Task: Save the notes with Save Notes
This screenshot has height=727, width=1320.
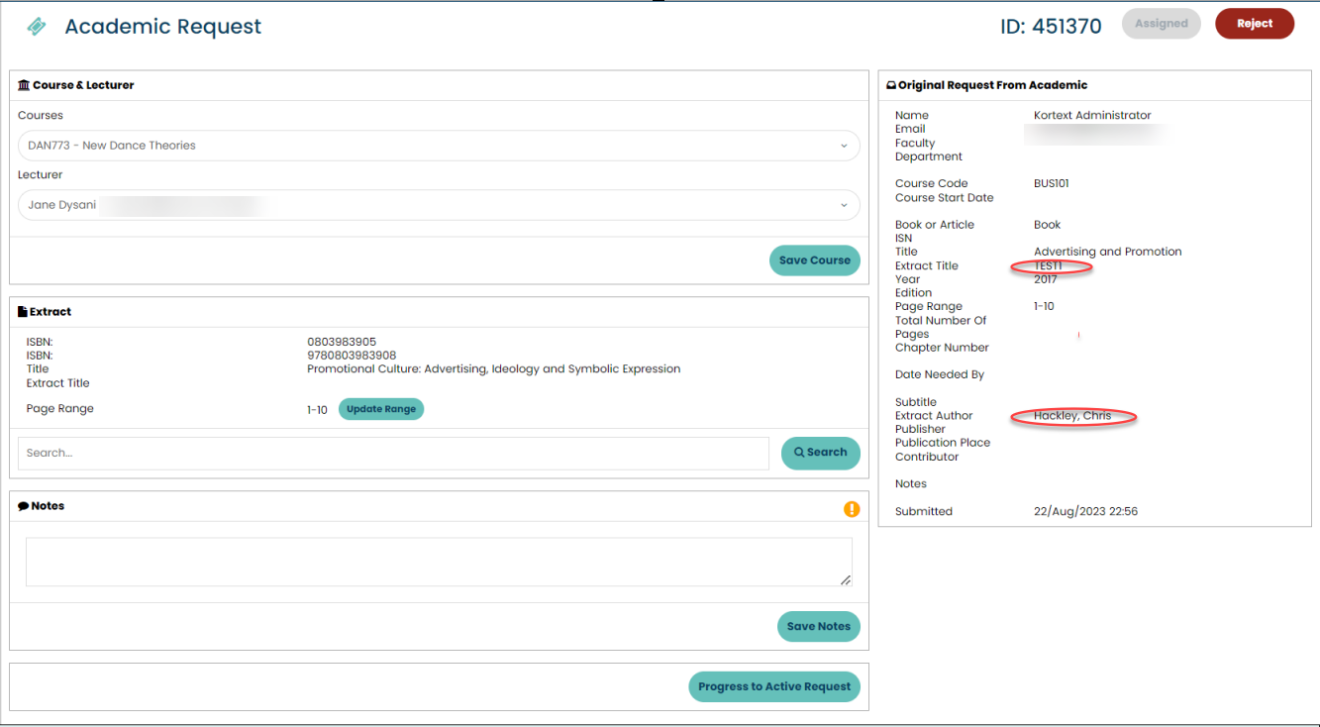Action: click(818, 626)
